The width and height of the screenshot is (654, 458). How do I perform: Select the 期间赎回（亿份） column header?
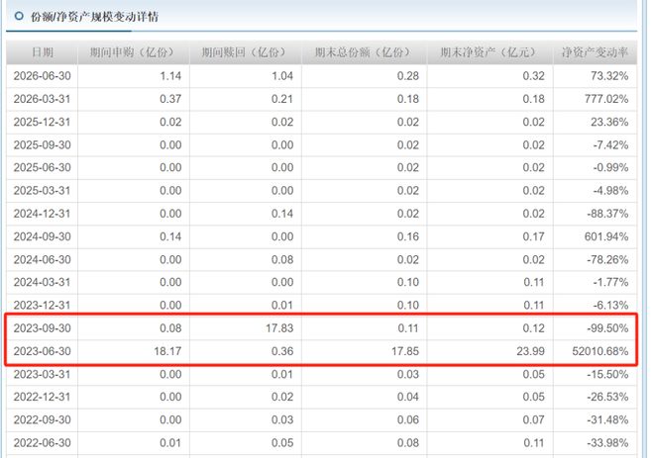(246, 52)
